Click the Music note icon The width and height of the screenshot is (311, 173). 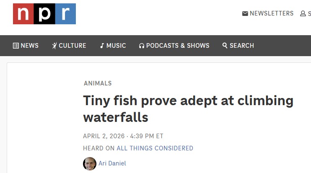tap(102, 46)
